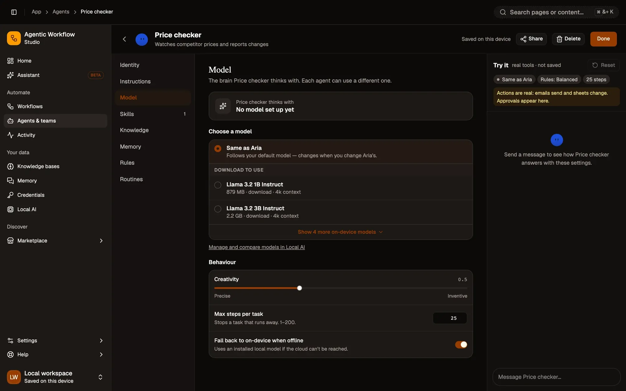Click the Message Price checker input
The image size is (626, 391).
coord(556,377)
